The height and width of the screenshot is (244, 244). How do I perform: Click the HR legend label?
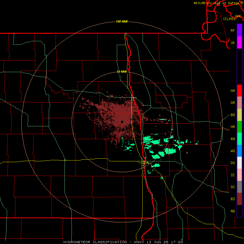[233, 127]
